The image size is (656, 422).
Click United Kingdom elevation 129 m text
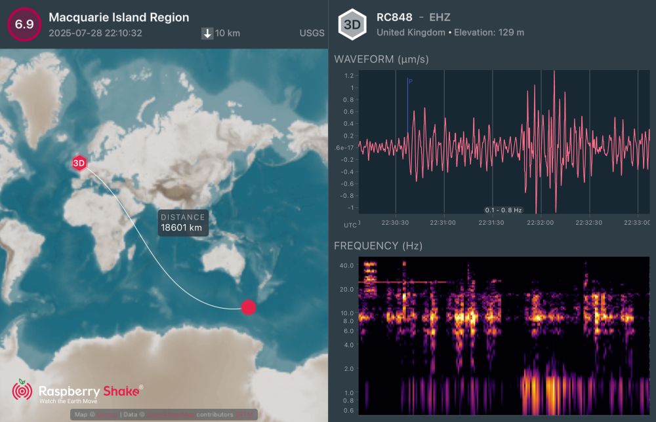click(450, 33)
